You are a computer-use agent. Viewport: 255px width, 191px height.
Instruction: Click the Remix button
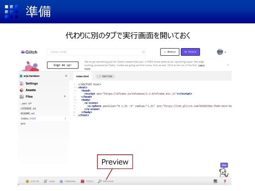pos(169,52)
